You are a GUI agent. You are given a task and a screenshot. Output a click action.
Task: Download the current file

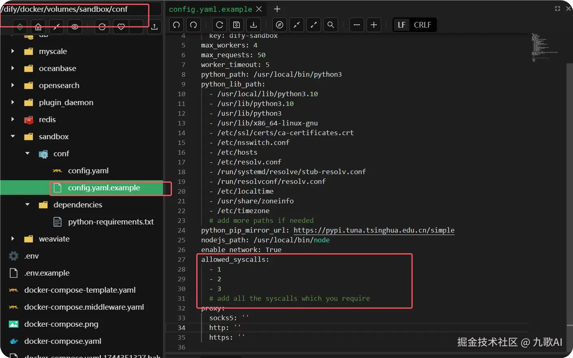pos(254,25)
